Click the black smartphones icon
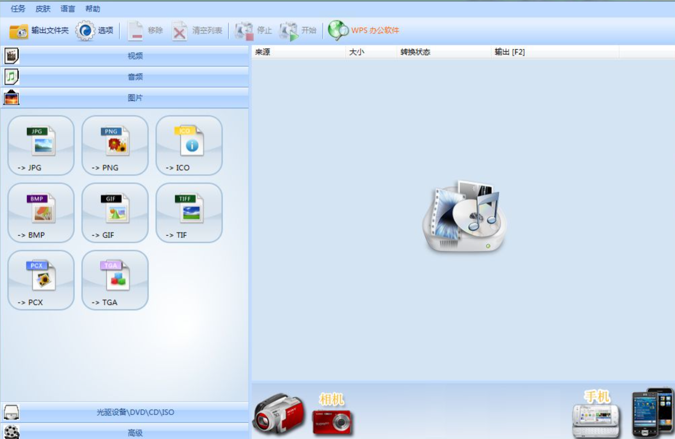Screen dimensions: 675x439 coord(652,412)
